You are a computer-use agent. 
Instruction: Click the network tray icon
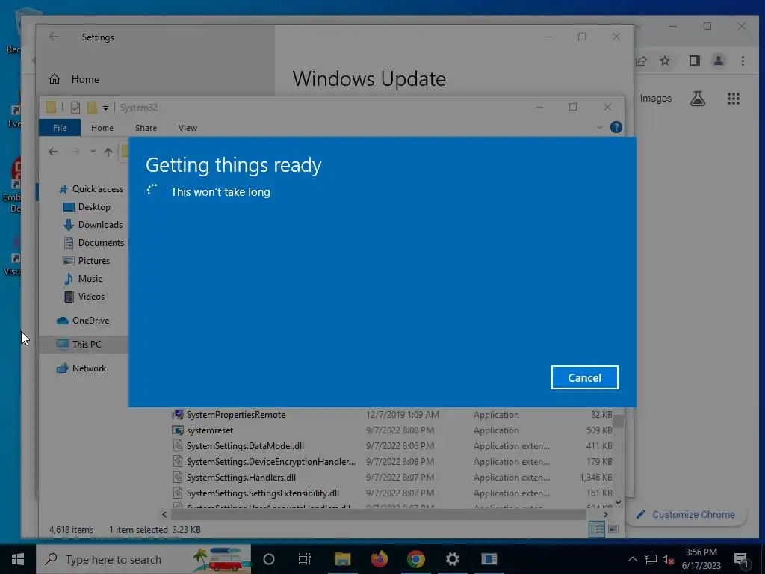(651, 559)
